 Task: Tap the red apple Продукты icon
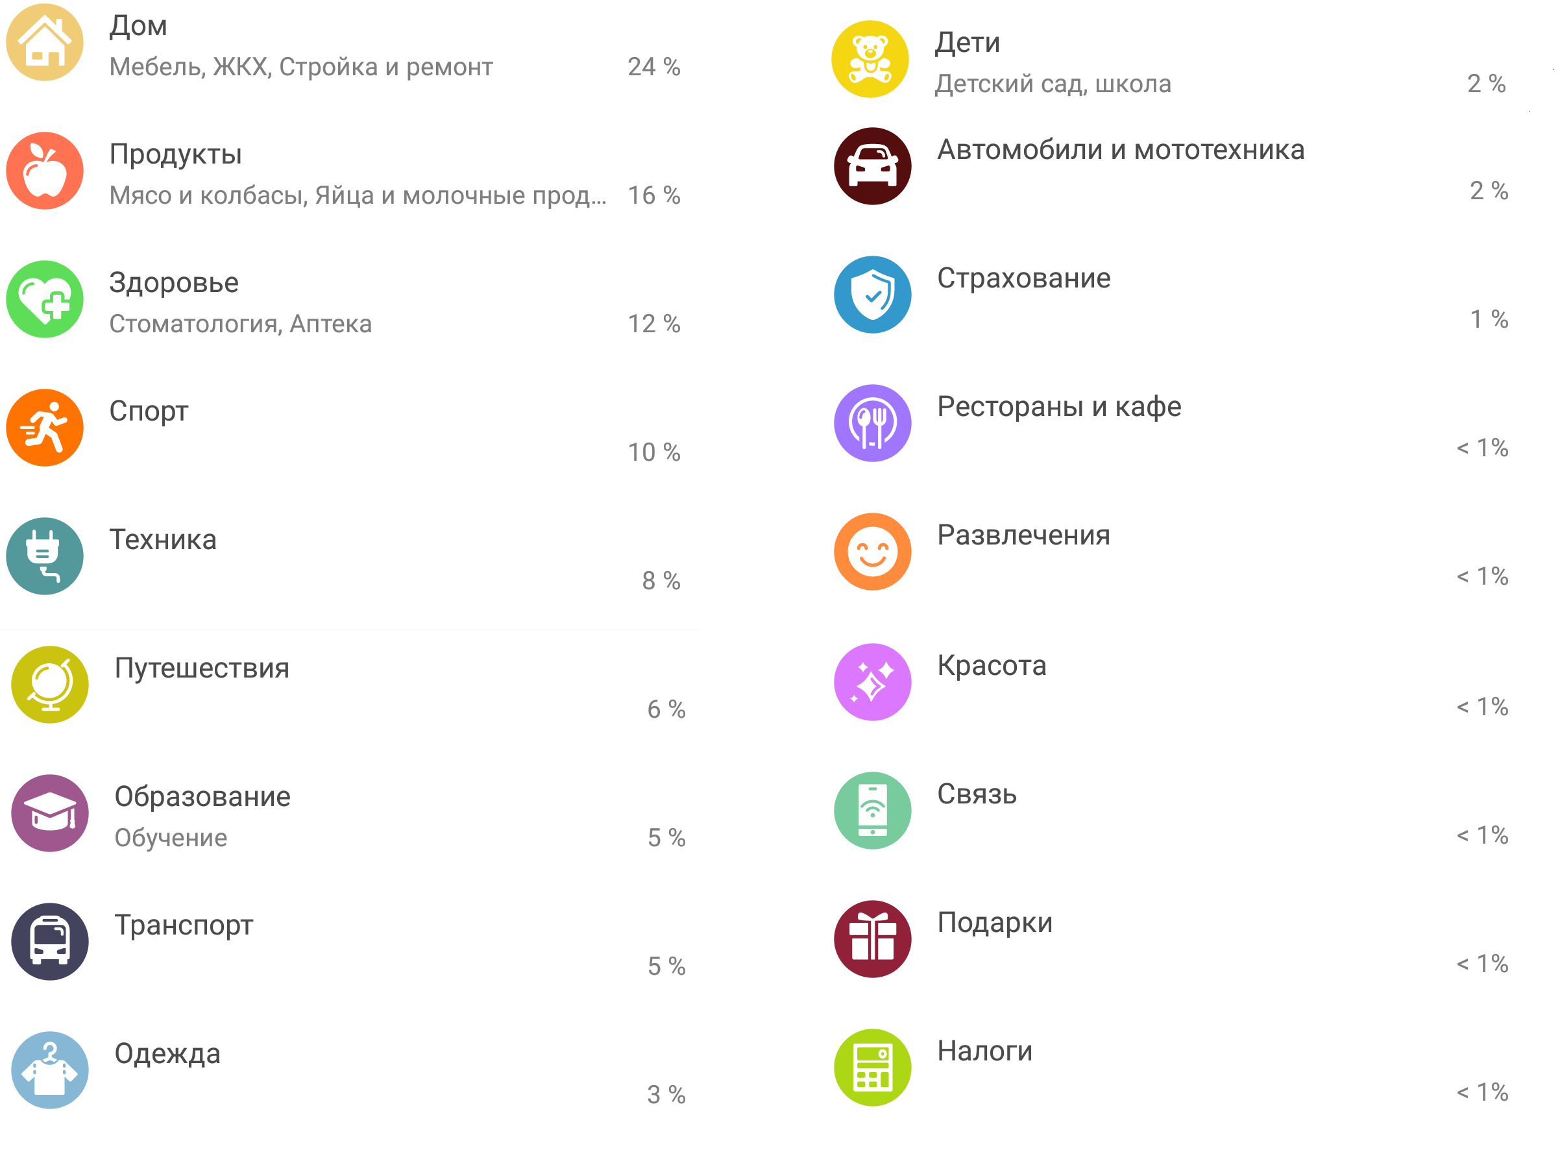45,171
